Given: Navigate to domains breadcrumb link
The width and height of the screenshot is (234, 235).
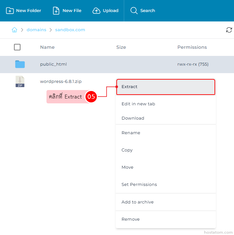Looking at the screenshot, I should (x=36, y=30).
